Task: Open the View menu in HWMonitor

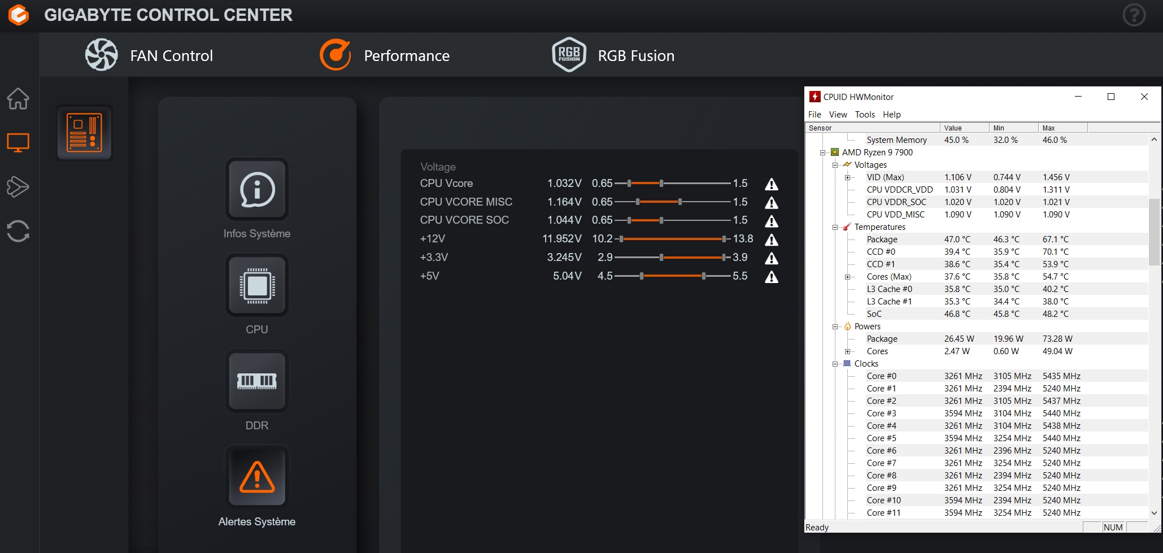Action: click(838, 115)
